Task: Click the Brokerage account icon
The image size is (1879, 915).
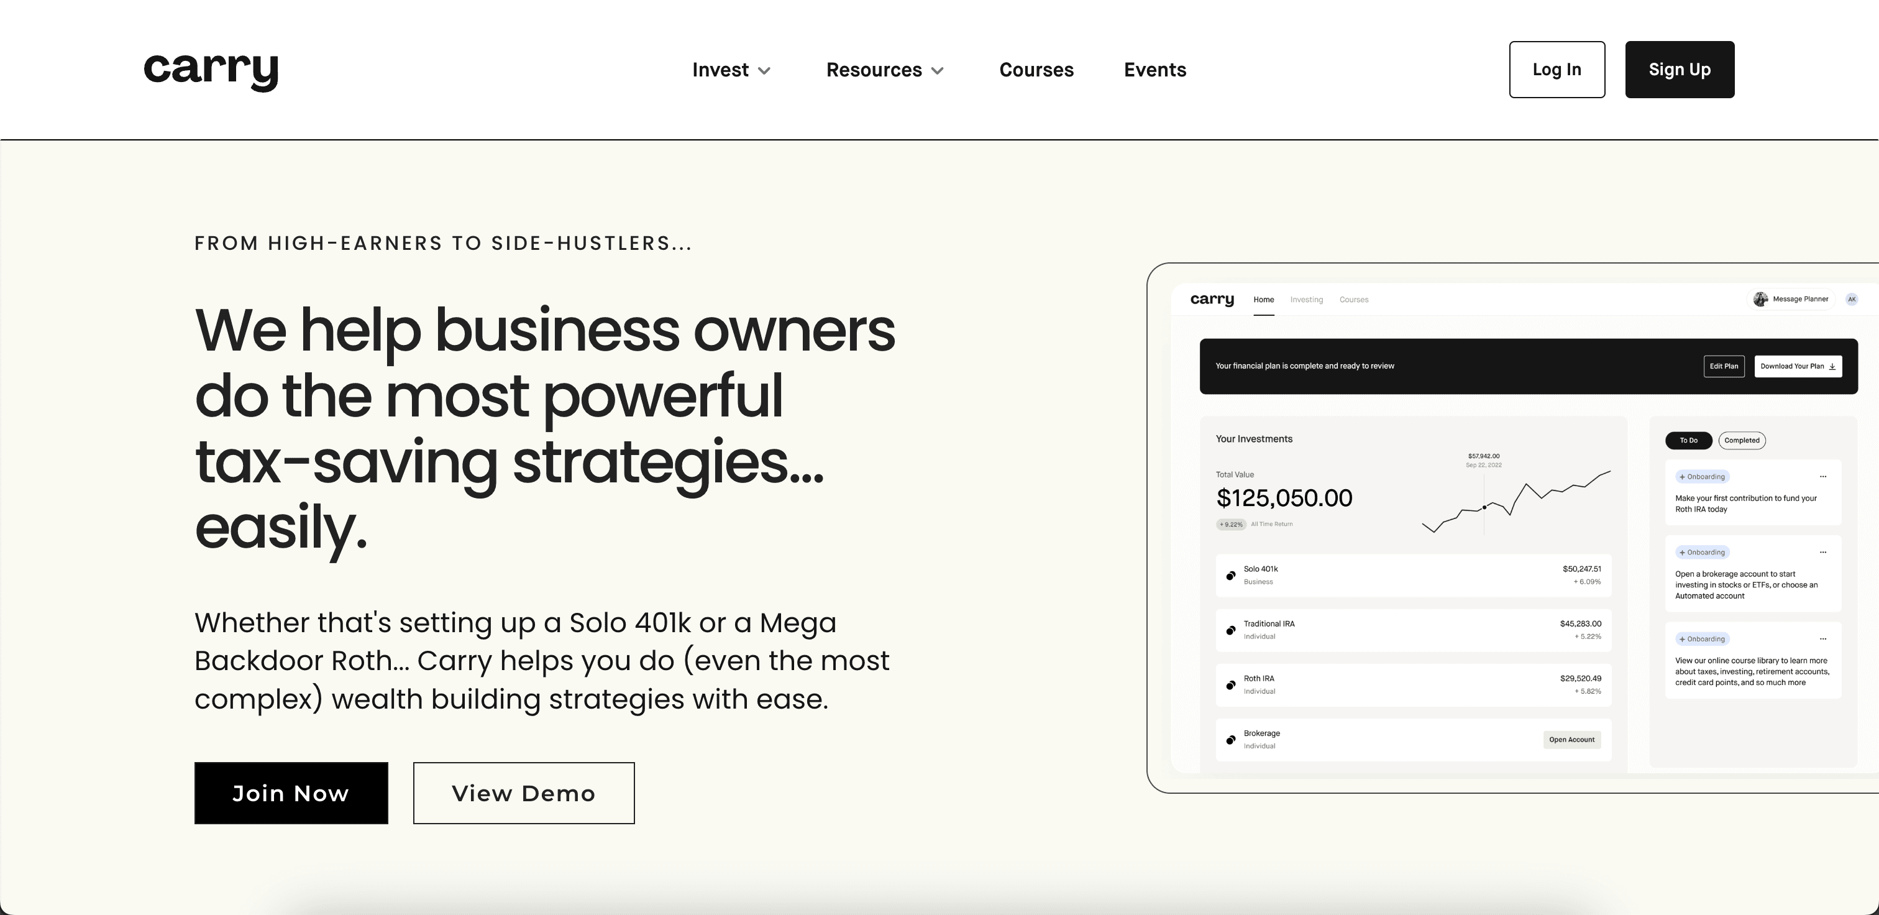Action: click(1230, 740)
